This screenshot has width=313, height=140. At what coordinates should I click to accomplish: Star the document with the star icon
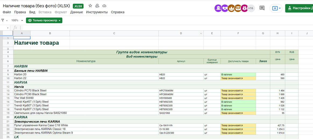pyautogui.click(x=90, y=6)
